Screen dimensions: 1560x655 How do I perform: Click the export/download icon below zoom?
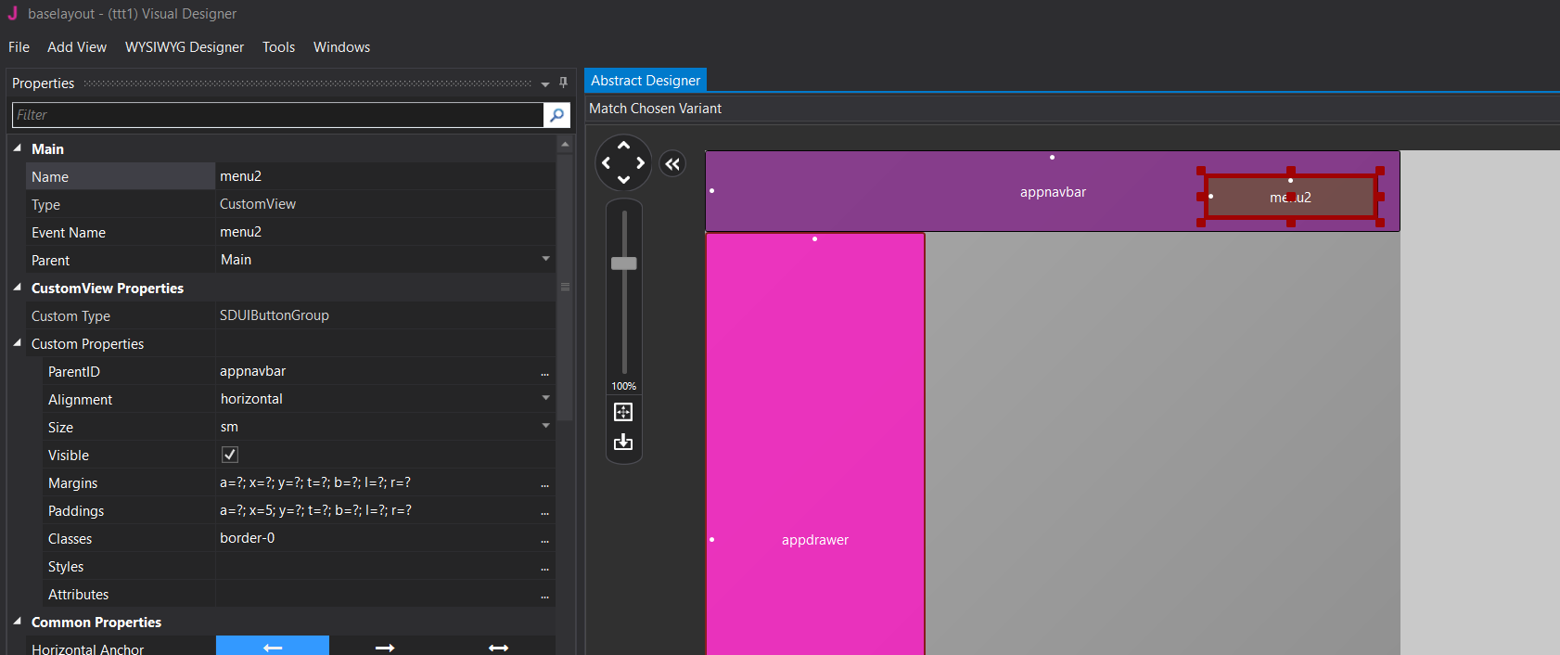[x=623, y=442]
